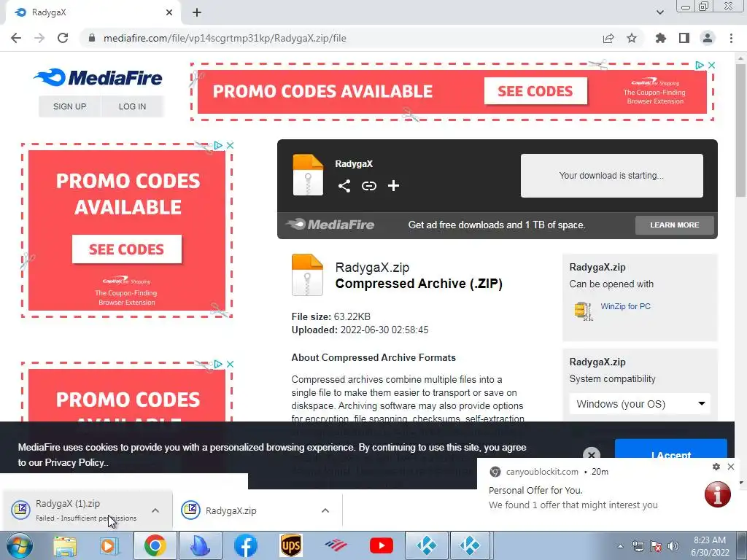The width and height of the screenshot is (747, 560).
Task: Open a new browser tab
Action: 197,12
